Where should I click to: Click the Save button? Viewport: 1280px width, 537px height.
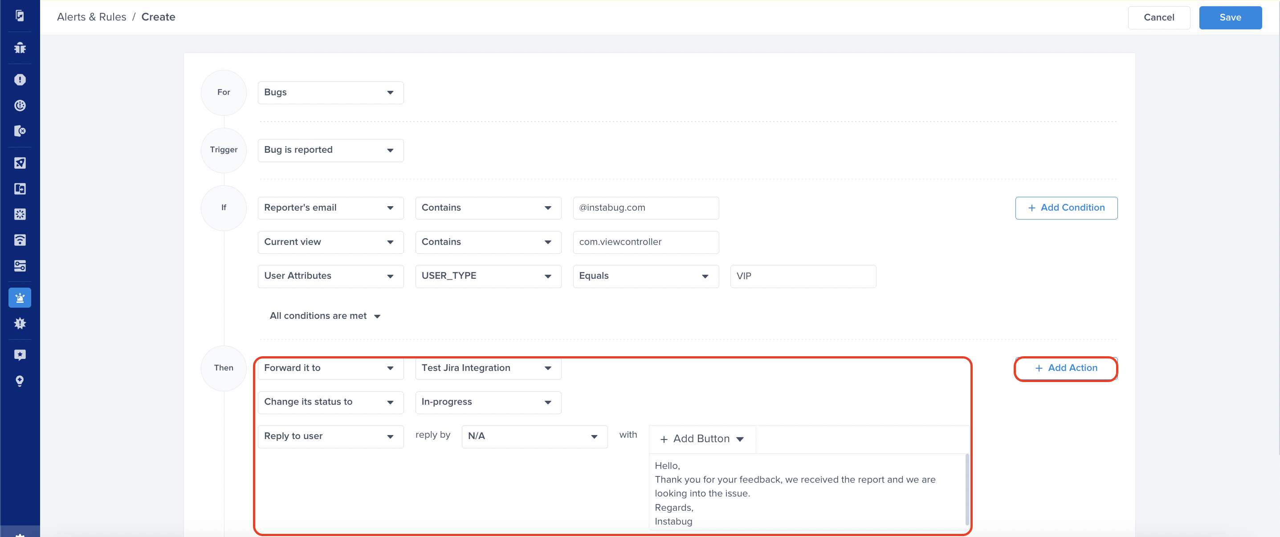tap(1229, 17)
